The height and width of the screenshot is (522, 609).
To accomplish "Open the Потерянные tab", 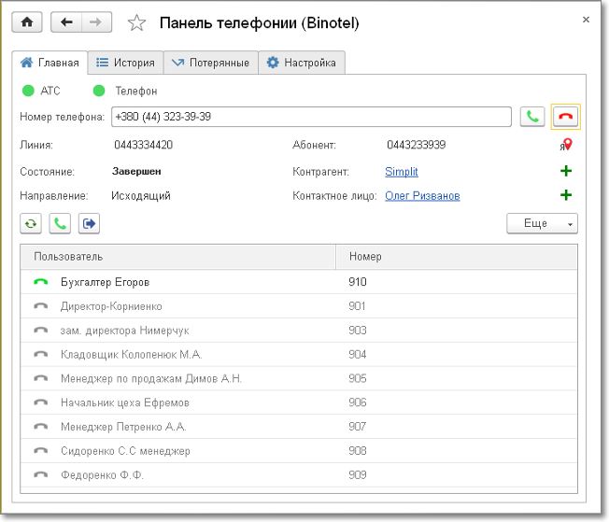I will point(209,63).
